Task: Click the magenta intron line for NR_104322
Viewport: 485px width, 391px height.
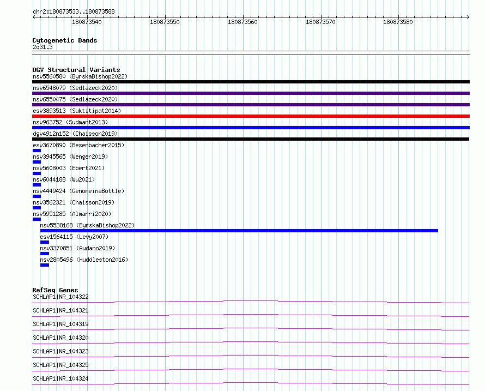Action: coord(251,301)
